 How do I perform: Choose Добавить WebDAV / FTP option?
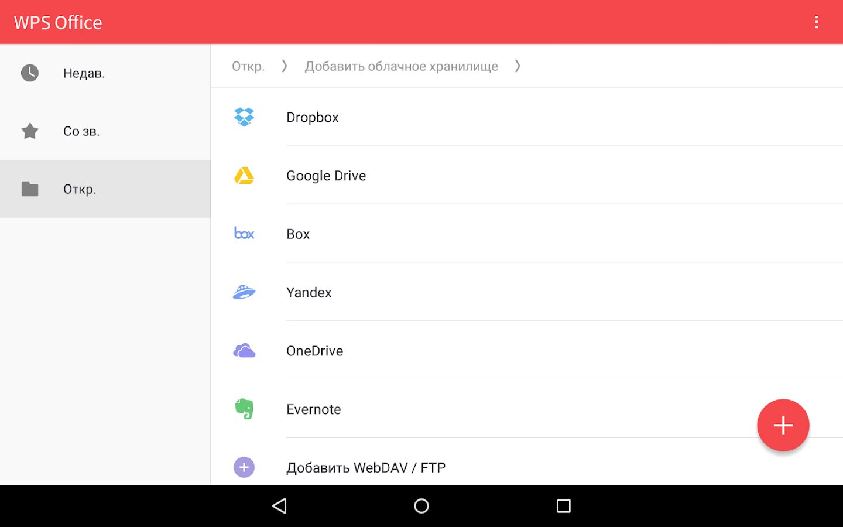[x=366, y=467]
